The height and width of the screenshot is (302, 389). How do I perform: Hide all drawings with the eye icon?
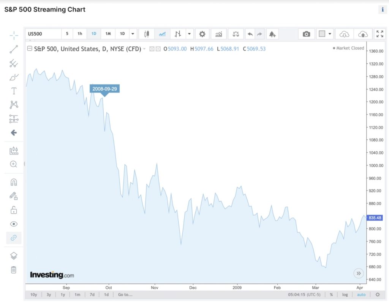(13, 224)
